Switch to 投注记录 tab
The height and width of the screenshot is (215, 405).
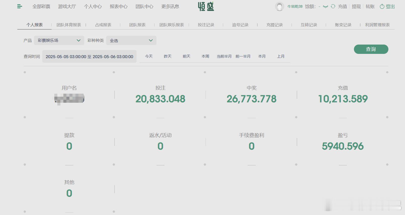tap(206, 25)
